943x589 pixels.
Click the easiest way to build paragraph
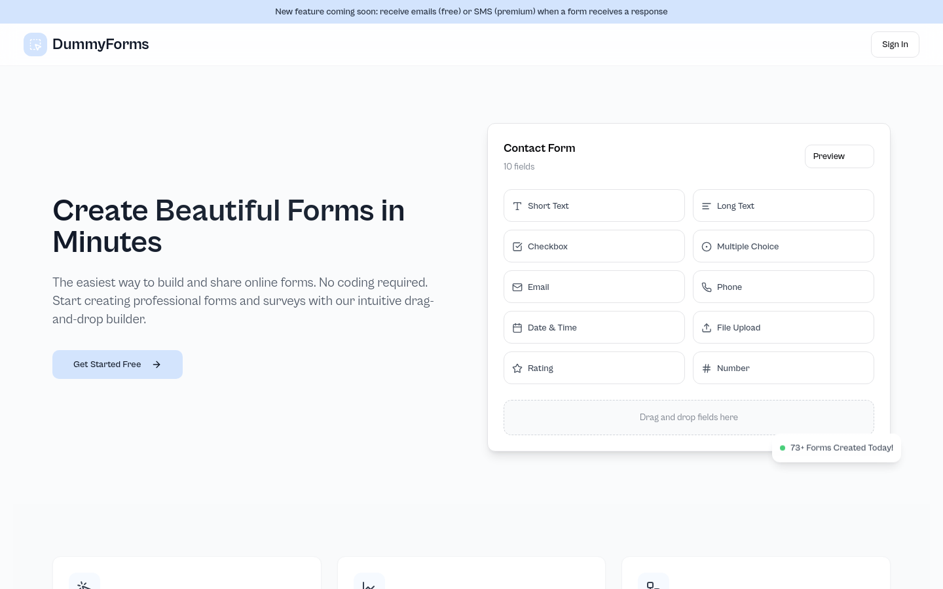click(243, 301)
